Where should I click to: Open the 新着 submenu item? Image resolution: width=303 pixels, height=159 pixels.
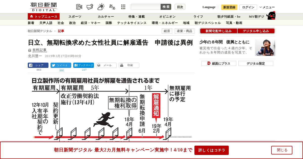(x=31, y=23)
